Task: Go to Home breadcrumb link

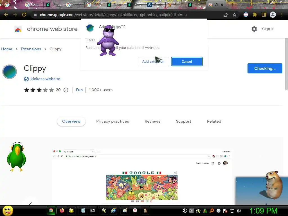Action: pos(7,49)
